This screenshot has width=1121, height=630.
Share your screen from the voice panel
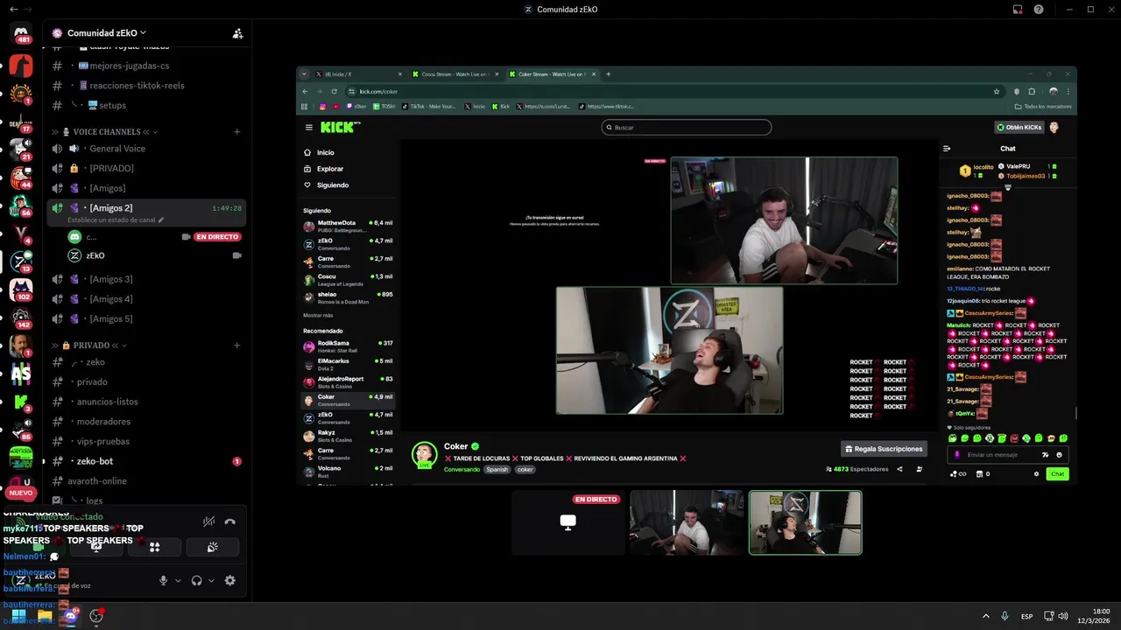coord(96,548)
